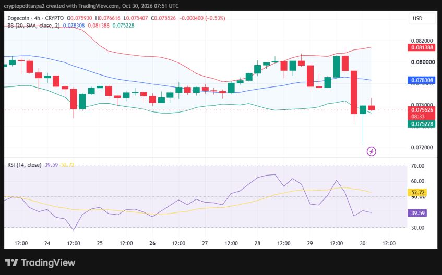Click the 27 date label on time axis
The image size is (442, 275).
205,243
